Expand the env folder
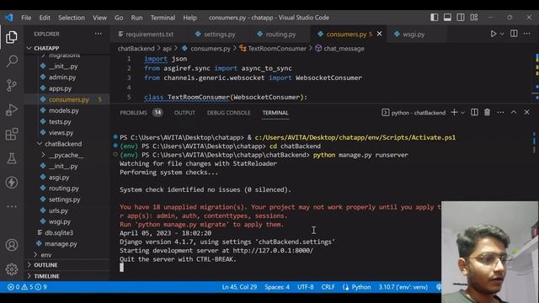This screenshot has width=539, height=303. tap(67, 255)
